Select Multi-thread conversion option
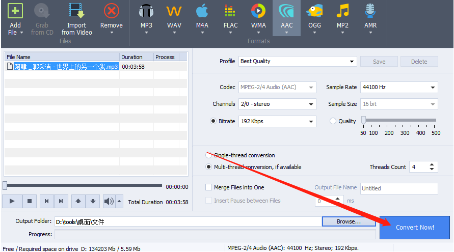Screen dimensions: 454x252 pyautogui.click(x=208, y=167)
